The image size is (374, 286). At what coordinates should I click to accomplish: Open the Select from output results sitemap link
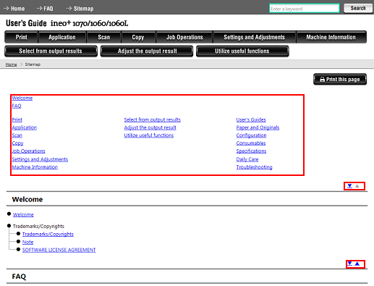(153, 119)
